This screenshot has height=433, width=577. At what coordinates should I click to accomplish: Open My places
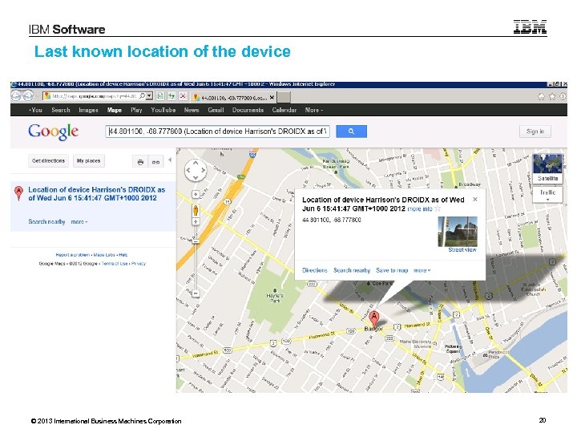click(88, 161)
